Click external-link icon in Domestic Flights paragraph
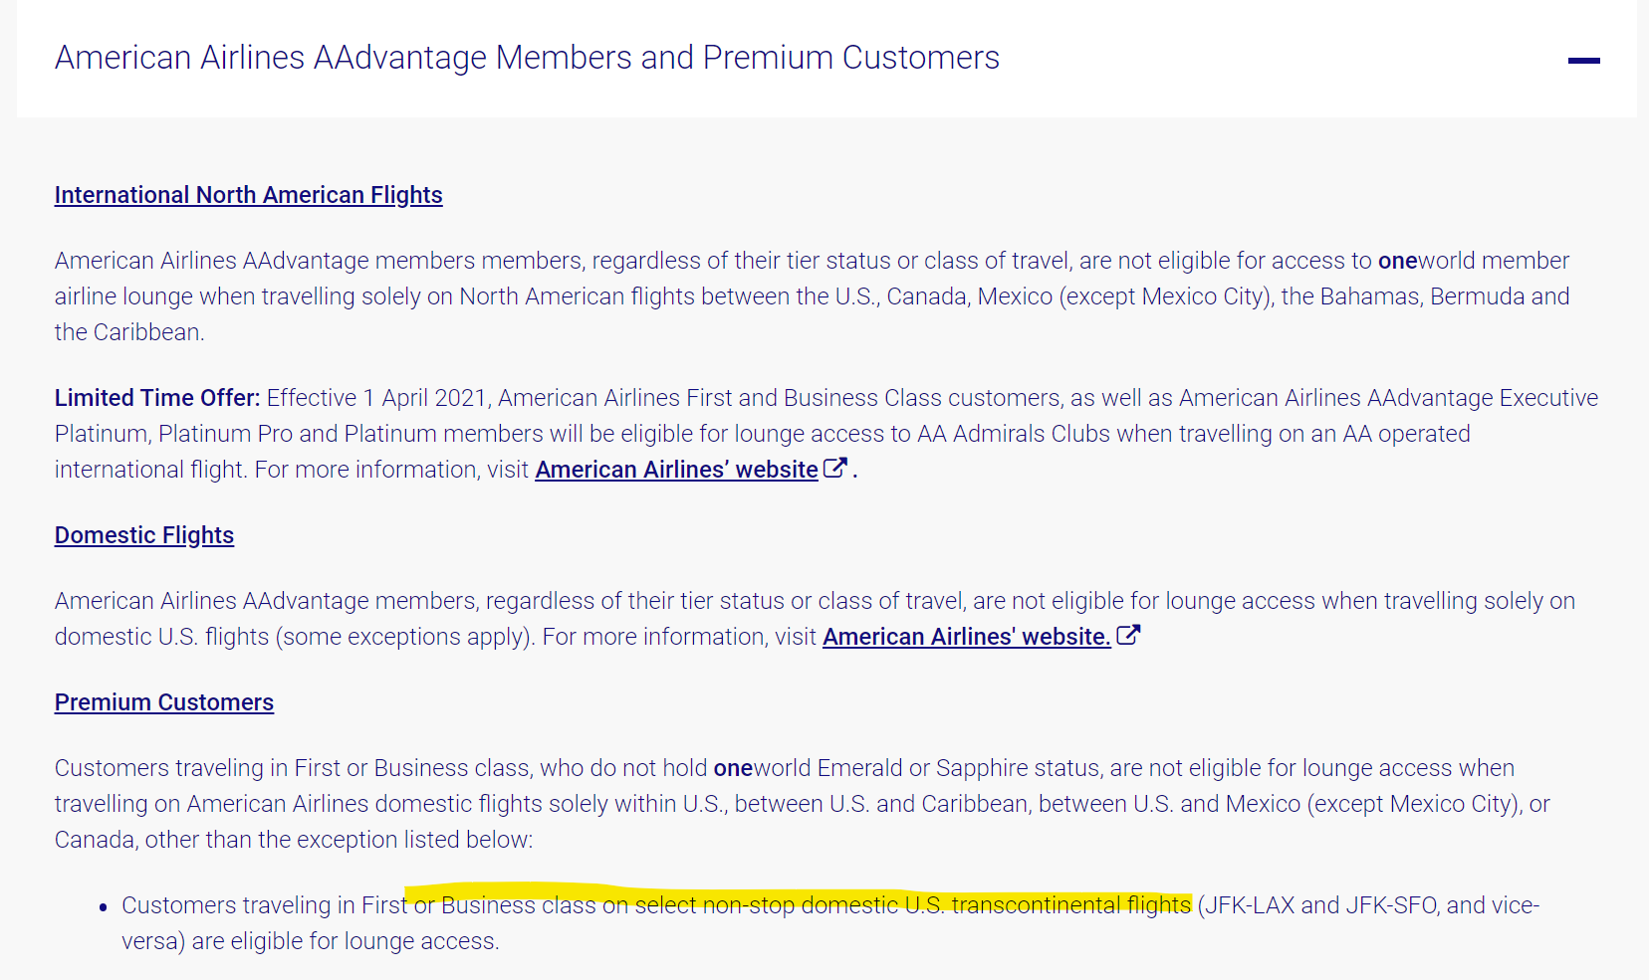The height and width of the screenshot is (980, 1649). (1127, 635)
